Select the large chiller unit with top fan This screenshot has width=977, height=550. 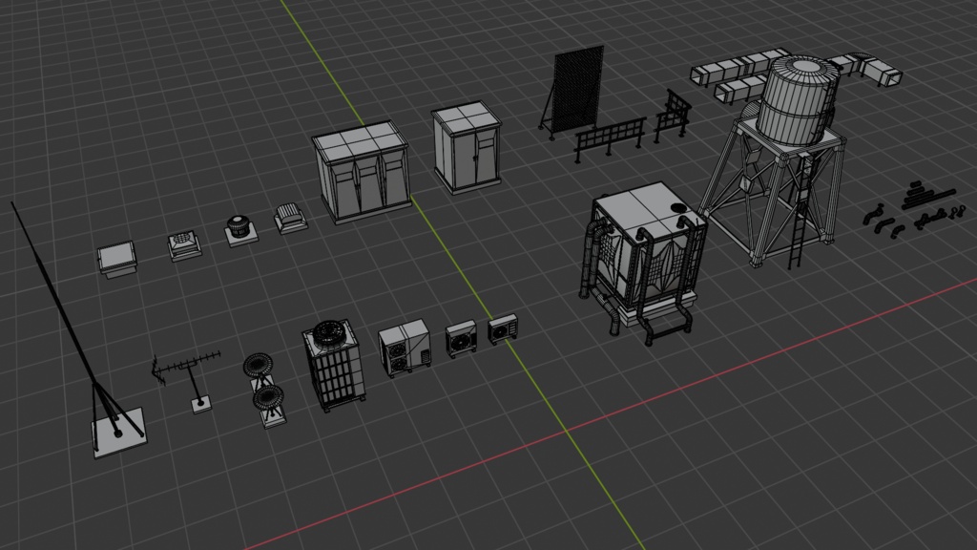pos(333,365)
